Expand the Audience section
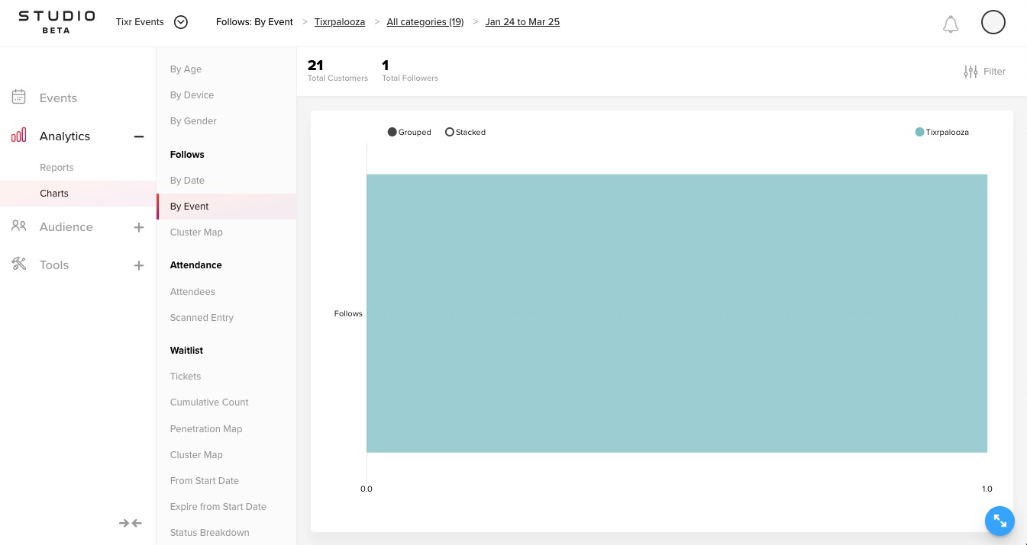The image size is (1027, 545). point(139,227)
